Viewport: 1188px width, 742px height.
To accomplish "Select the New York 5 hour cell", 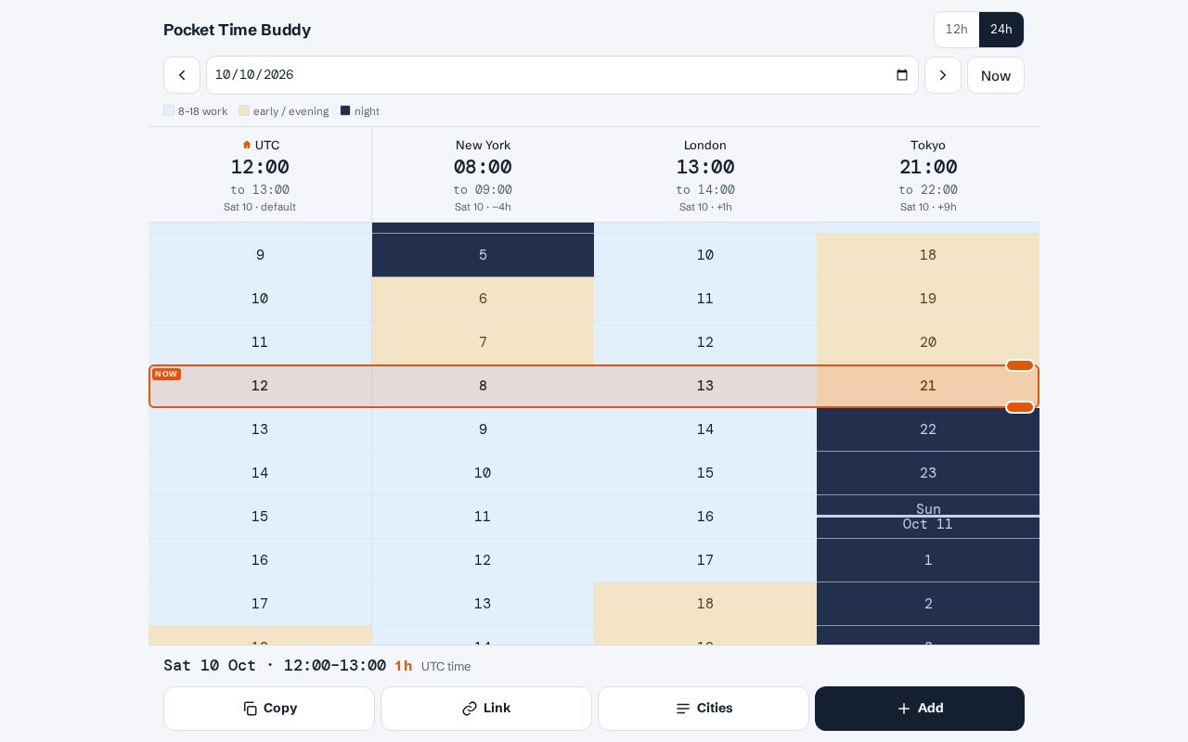I will click(483, 255).
